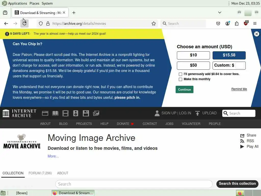The width and height of the screenshot is (261, 196).
Task: Click the UPLOAD link text
Action: [210, 113]
